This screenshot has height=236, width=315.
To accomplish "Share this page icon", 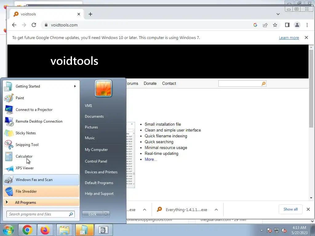I will pos(265,25).
